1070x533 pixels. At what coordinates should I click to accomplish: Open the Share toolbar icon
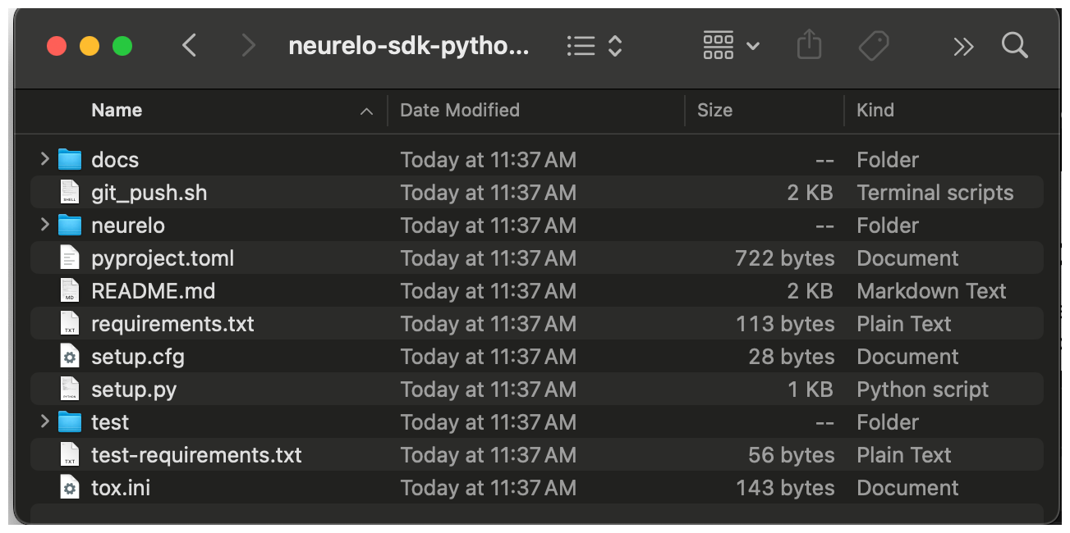pos(809,46)
